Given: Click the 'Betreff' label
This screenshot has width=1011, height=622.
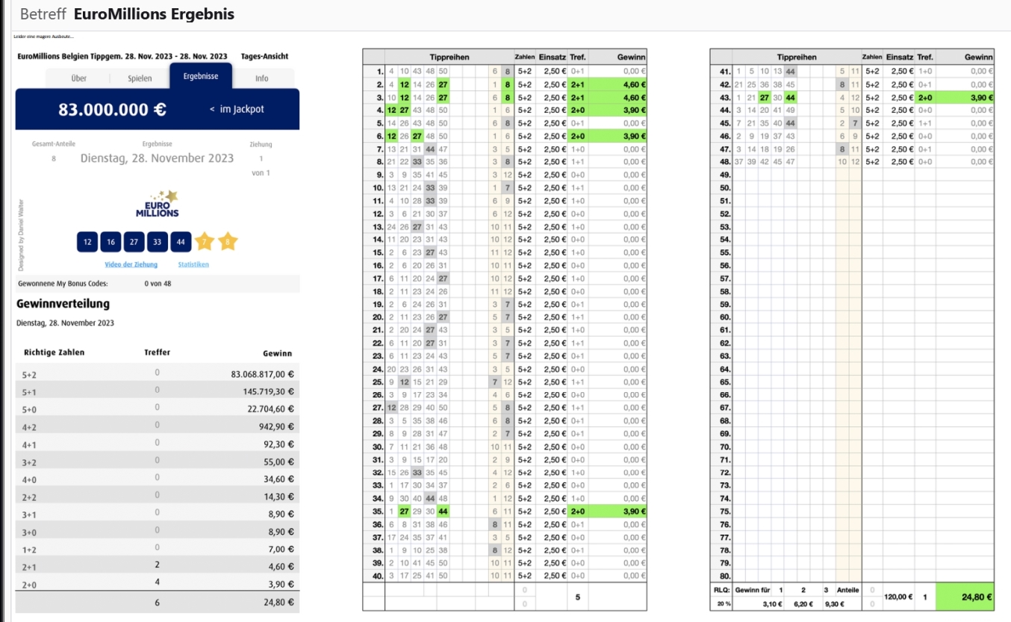Looking at the screenshot, I should pyautogui.click(x=43, y=14).
